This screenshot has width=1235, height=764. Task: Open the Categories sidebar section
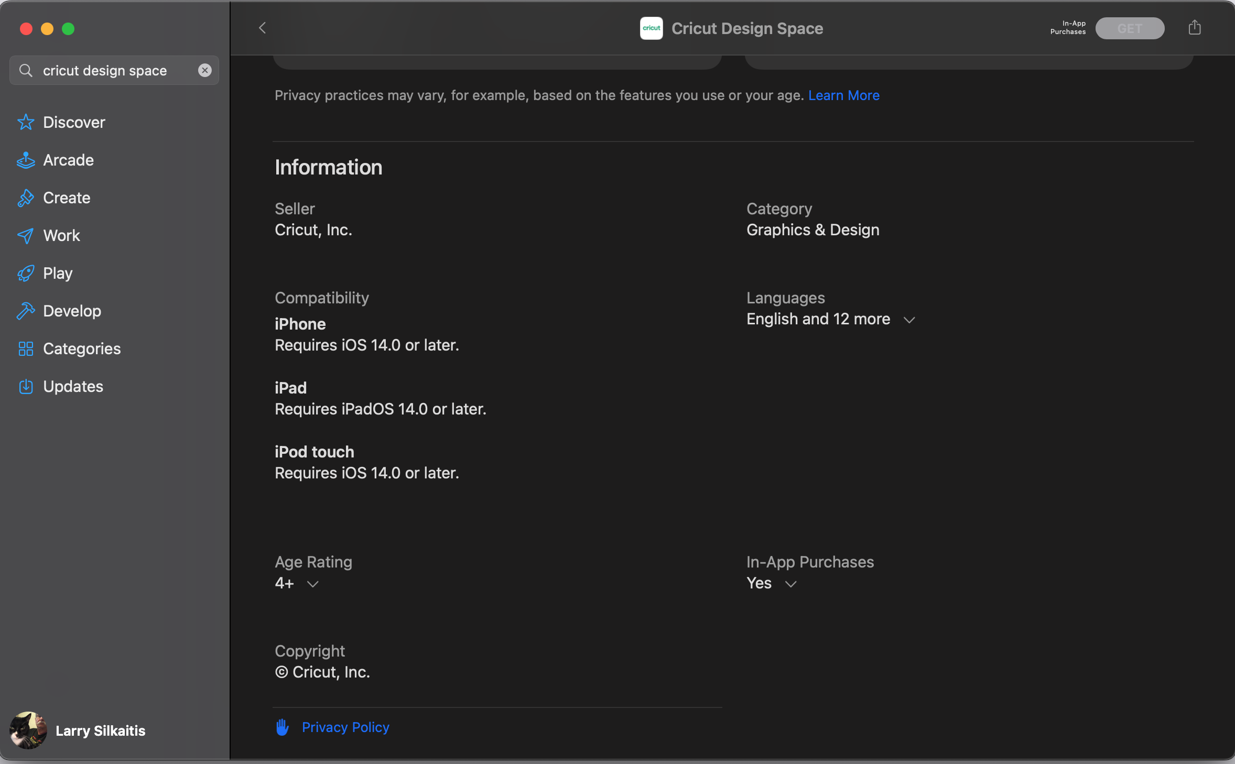tap(82, 348)
